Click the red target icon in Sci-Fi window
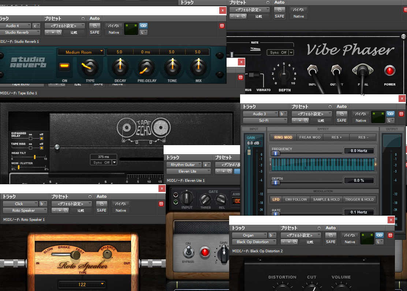The height and width of the screenshot is (291, 407). [401, 114]
